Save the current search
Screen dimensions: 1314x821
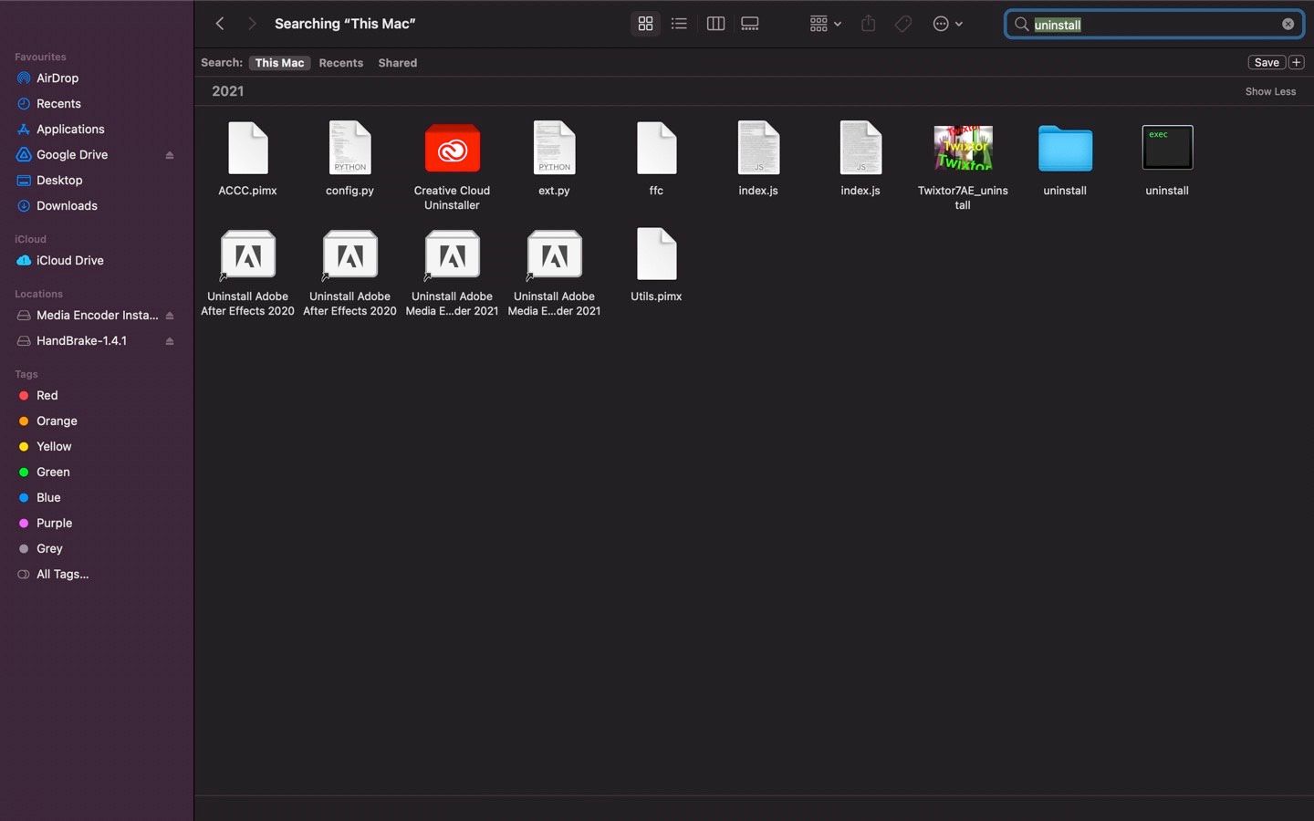pos(1267,62)
